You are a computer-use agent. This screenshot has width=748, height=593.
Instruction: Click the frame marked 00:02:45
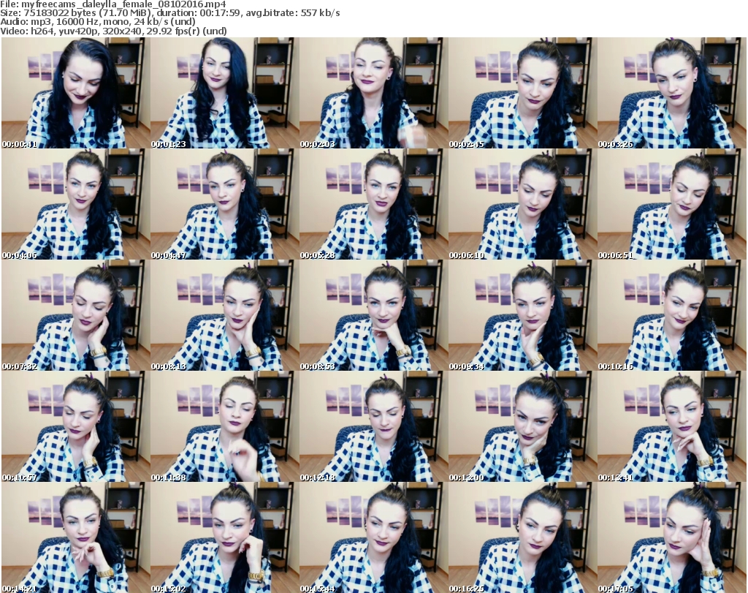[521, 93]
